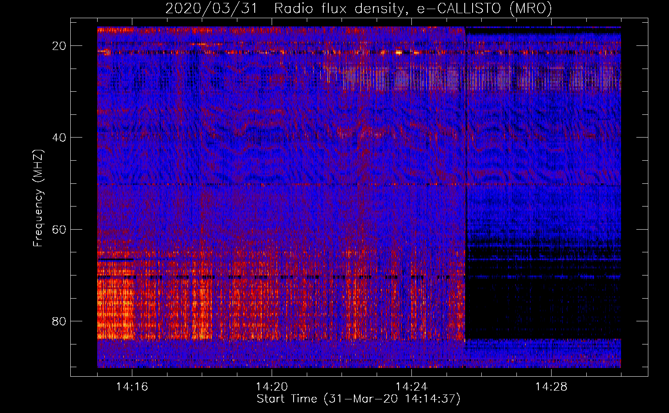Image resolution: width=669 pixels, height=413 pixels.
Task: Click the "14:20" time tick label
Action: coord(272,387)
